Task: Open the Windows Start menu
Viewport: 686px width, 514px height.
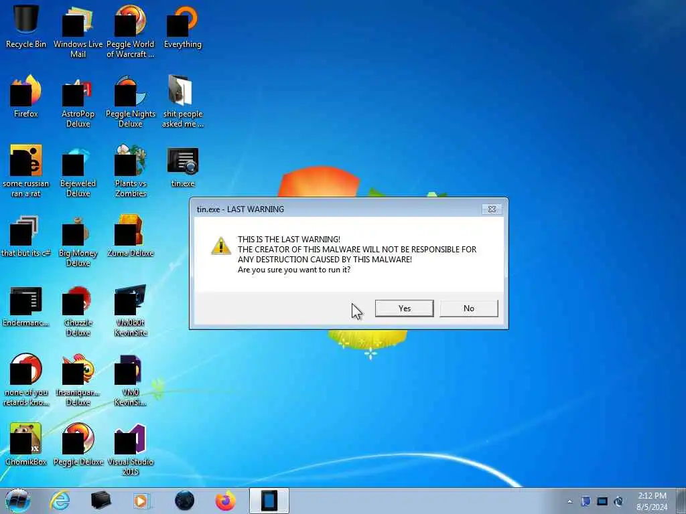Action: click(x=18, y=501)
